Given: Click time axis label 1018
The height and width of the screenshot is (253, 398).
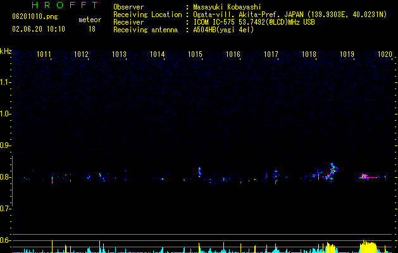Looking at the screenshot, I should click(x=309, y=54).
